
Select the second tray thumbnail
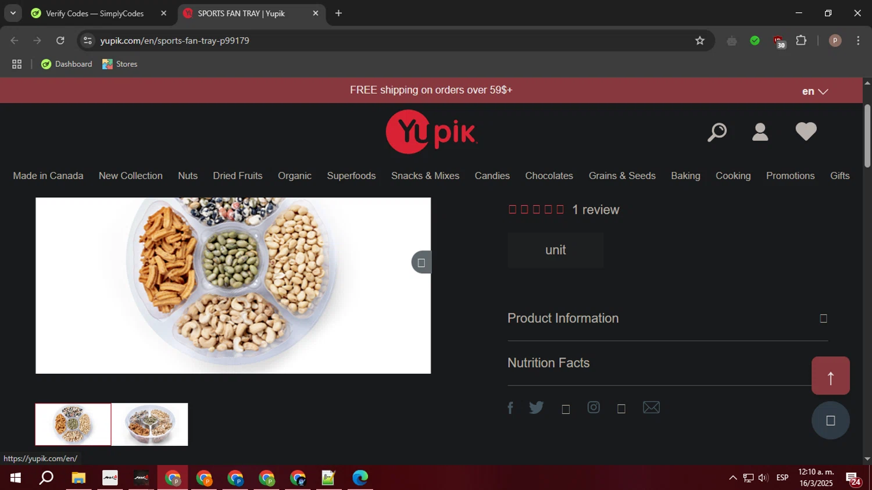pos(150,424)
